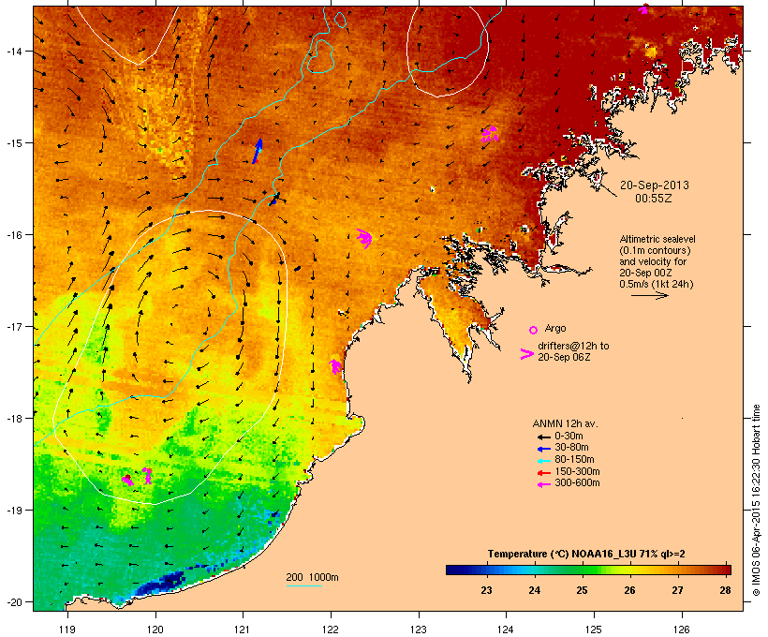Click the Temperature NOAA16_L3U colorbar title
This screenshot has width=768, height=637.
[586, 554]
